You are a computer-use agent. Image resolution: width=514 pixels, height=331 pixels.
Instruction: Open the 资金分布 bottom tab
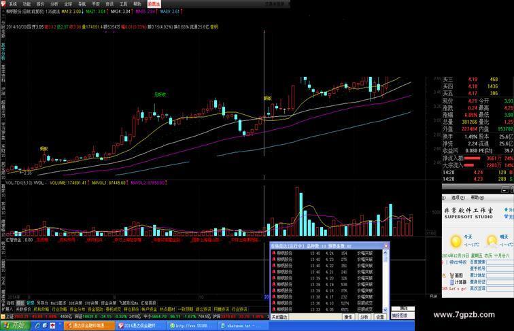click(78, 309)
